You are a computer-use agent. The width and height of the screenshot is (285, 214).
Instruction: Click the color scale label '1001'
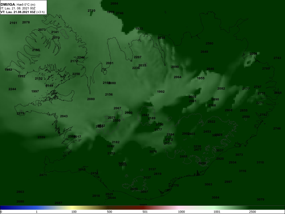point(217,212)
